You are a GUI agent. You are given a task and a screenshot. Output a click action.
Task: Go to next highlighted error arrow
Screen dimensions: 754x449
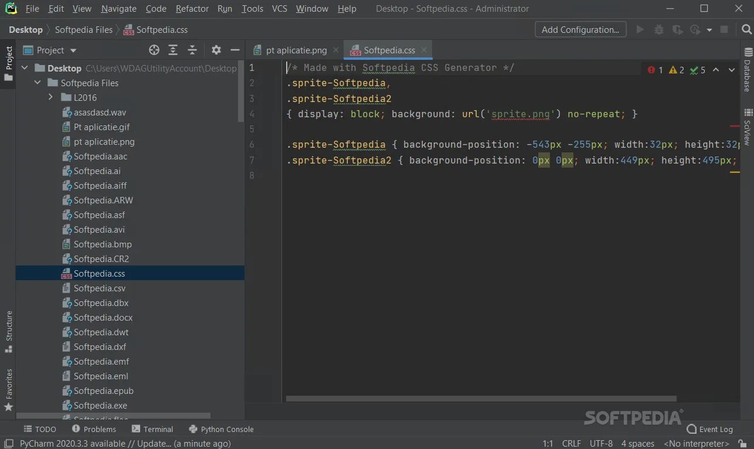(732, 70)
